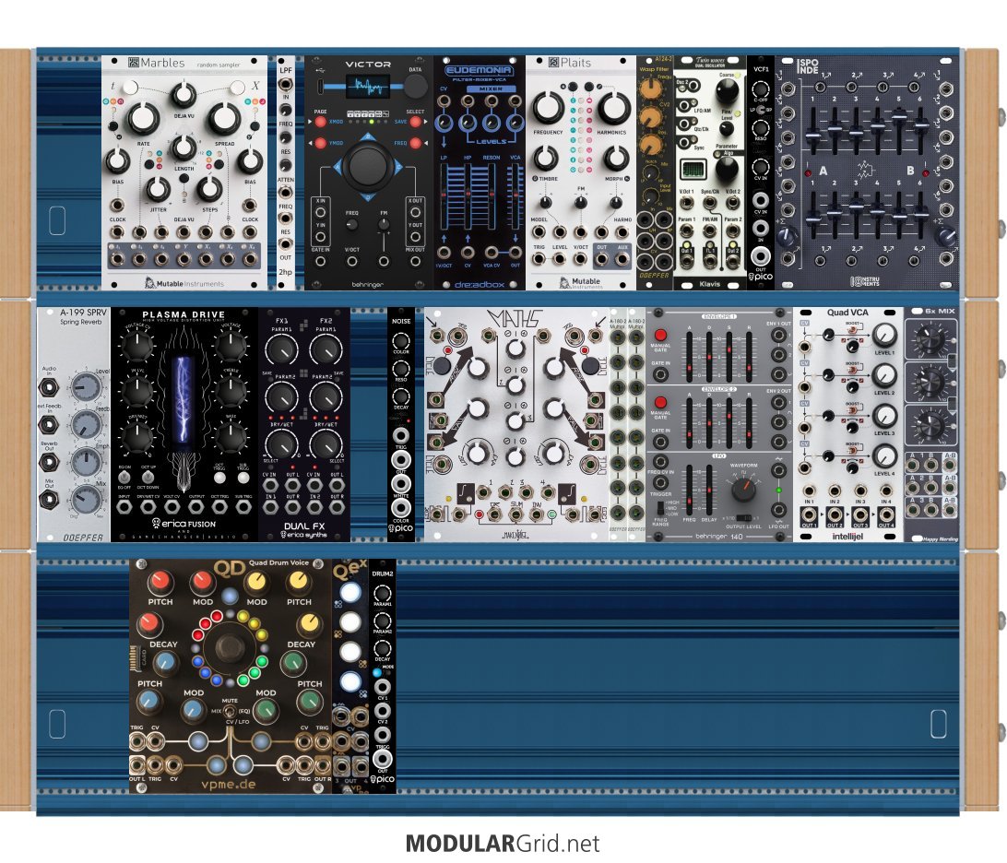Click the DATA knob on Victor

tap(416, 86)
